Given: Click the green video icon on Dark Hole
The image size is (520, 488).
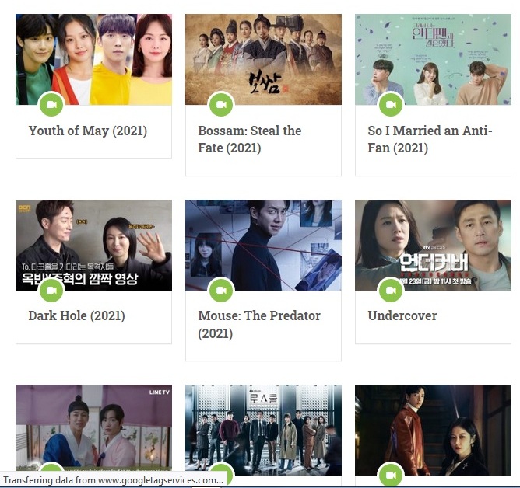Looking at the screenshot, I should 51,290.
